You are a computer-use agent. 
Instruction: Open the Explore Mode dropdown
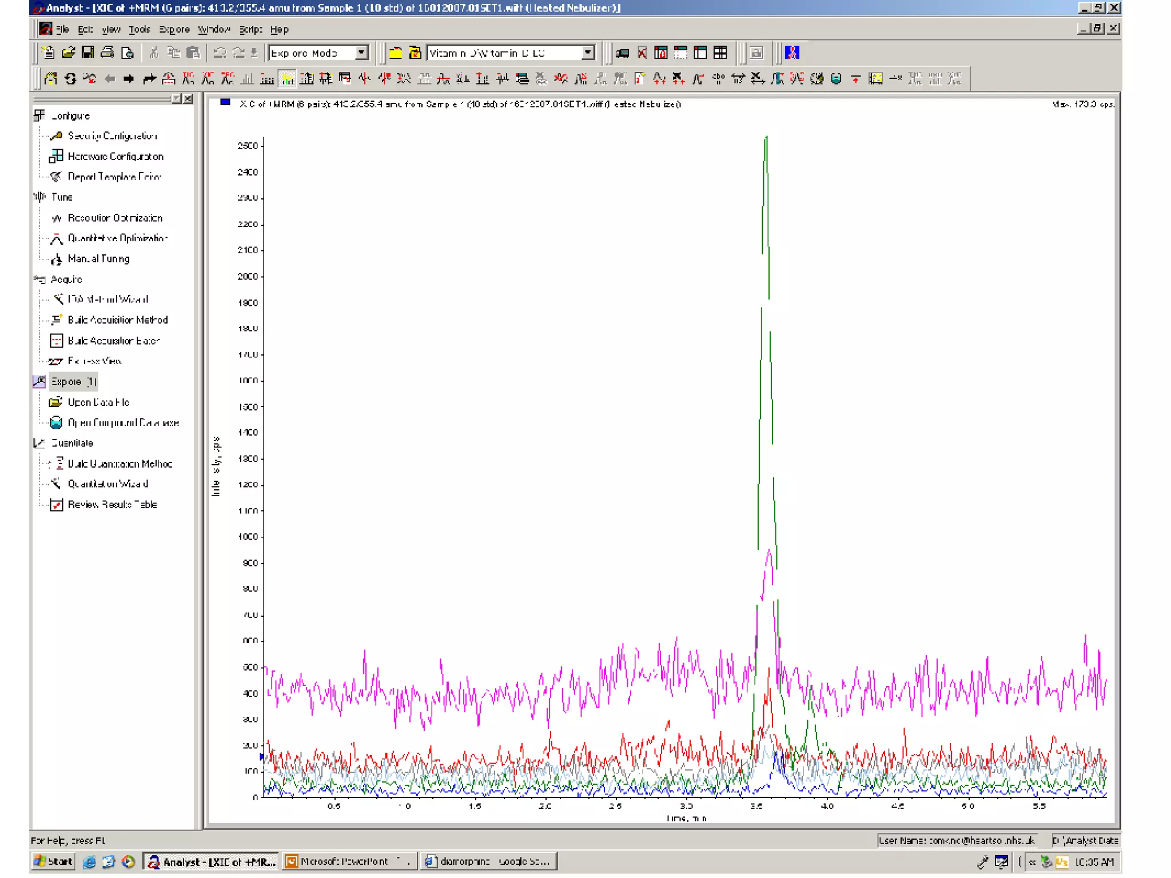pos(361,53)
